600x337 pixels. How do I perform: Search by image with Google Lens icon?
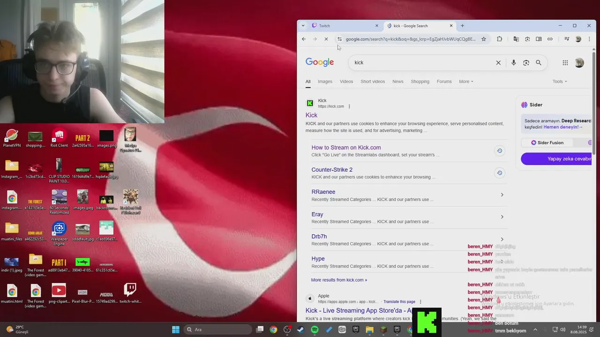click(526, 63)
